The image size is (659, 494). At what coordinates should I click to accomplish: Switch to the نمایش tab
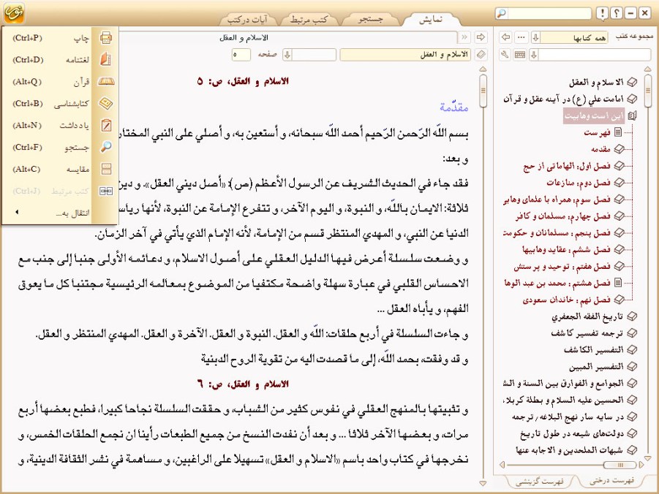tap(431, 19)
